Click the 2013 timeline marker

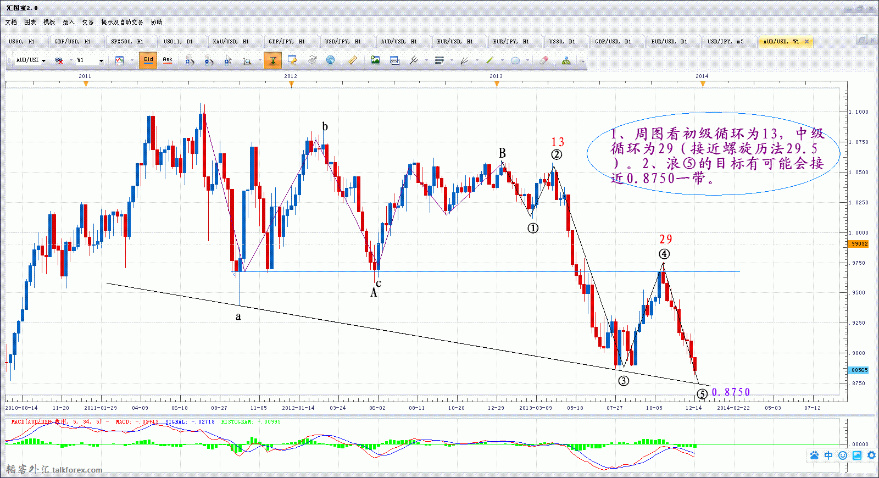[x=497, y=84]
